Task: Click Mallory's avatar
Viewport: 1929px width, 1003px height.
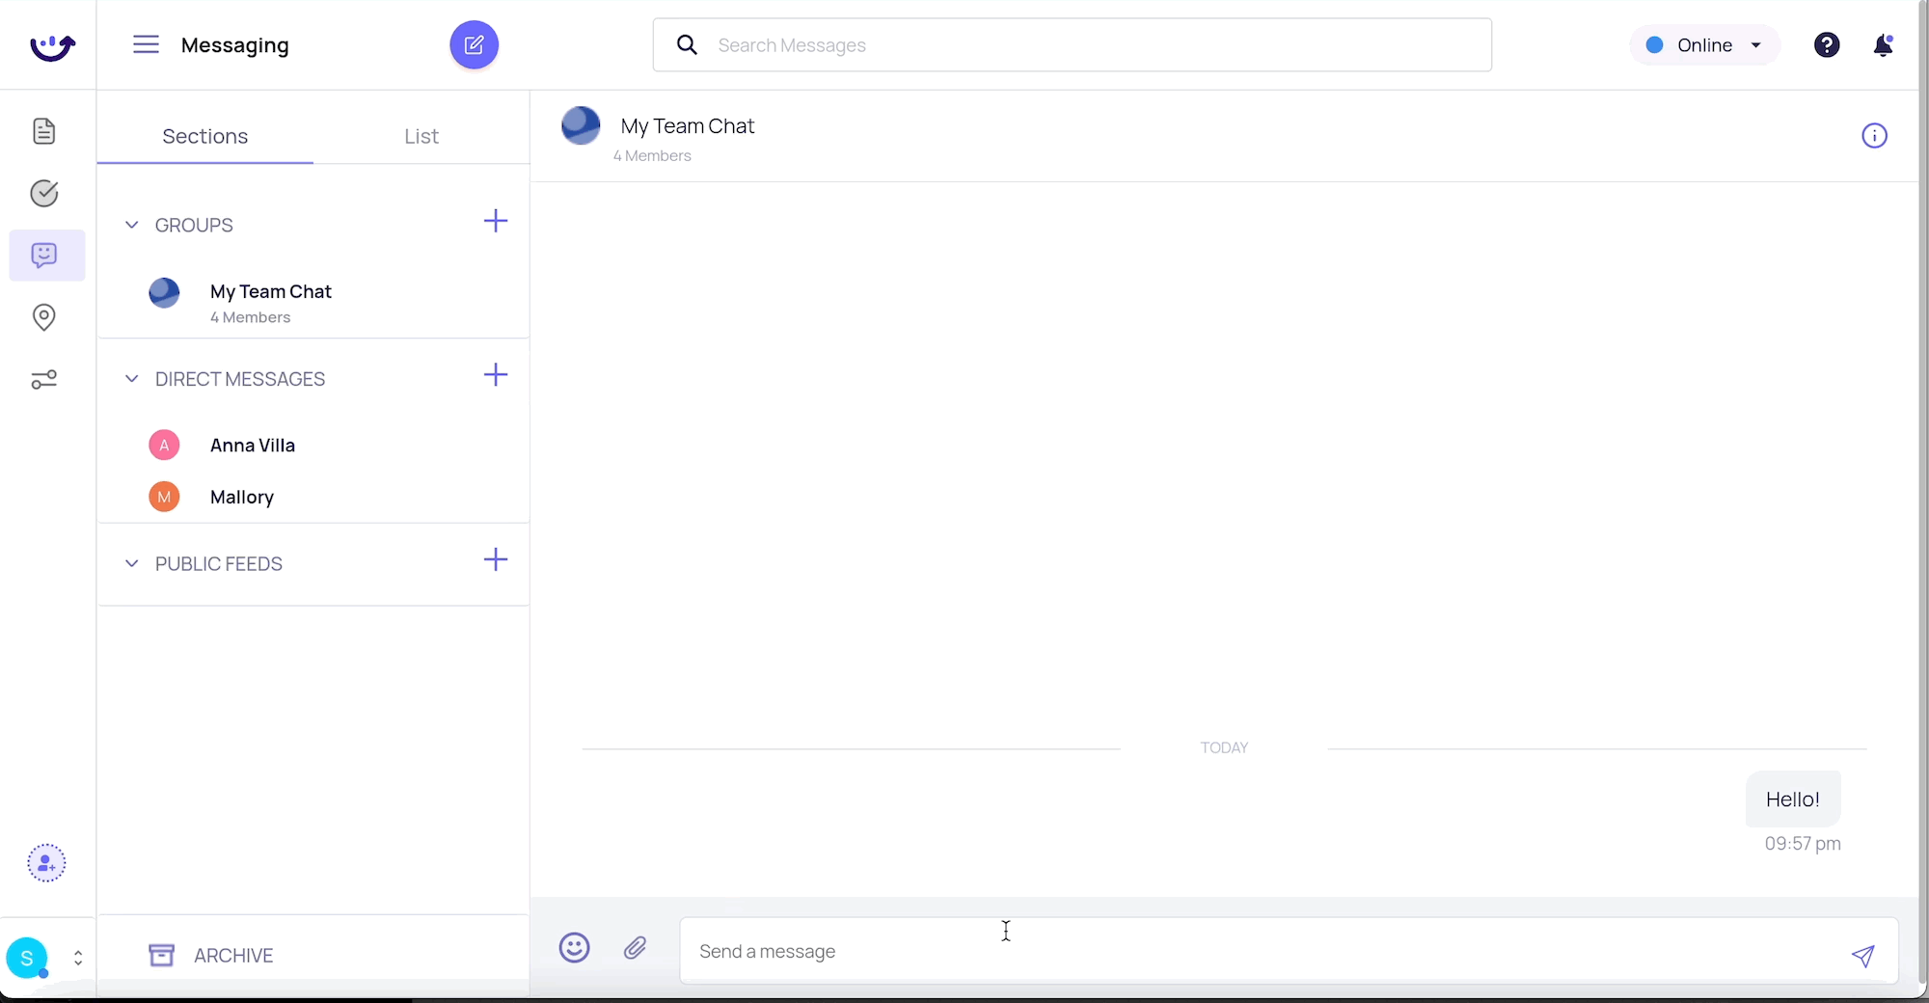Action: click(164, 497)
